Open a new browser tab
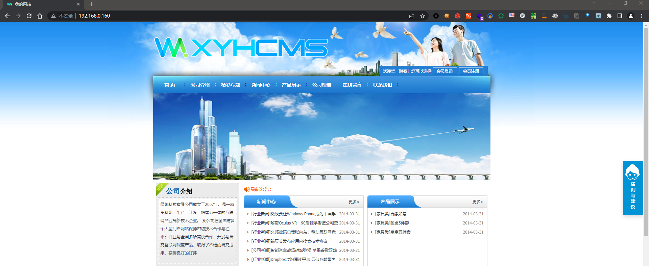 click(x=91, y=4)
